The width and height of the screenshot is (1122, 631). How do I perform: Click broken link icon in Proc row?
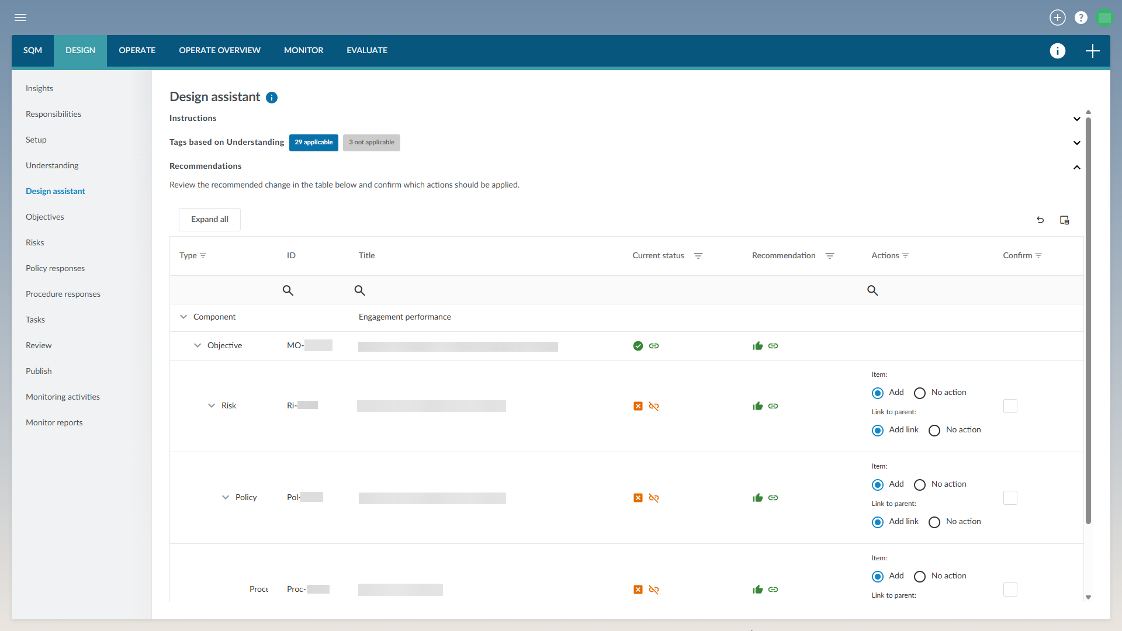(654, 590)
